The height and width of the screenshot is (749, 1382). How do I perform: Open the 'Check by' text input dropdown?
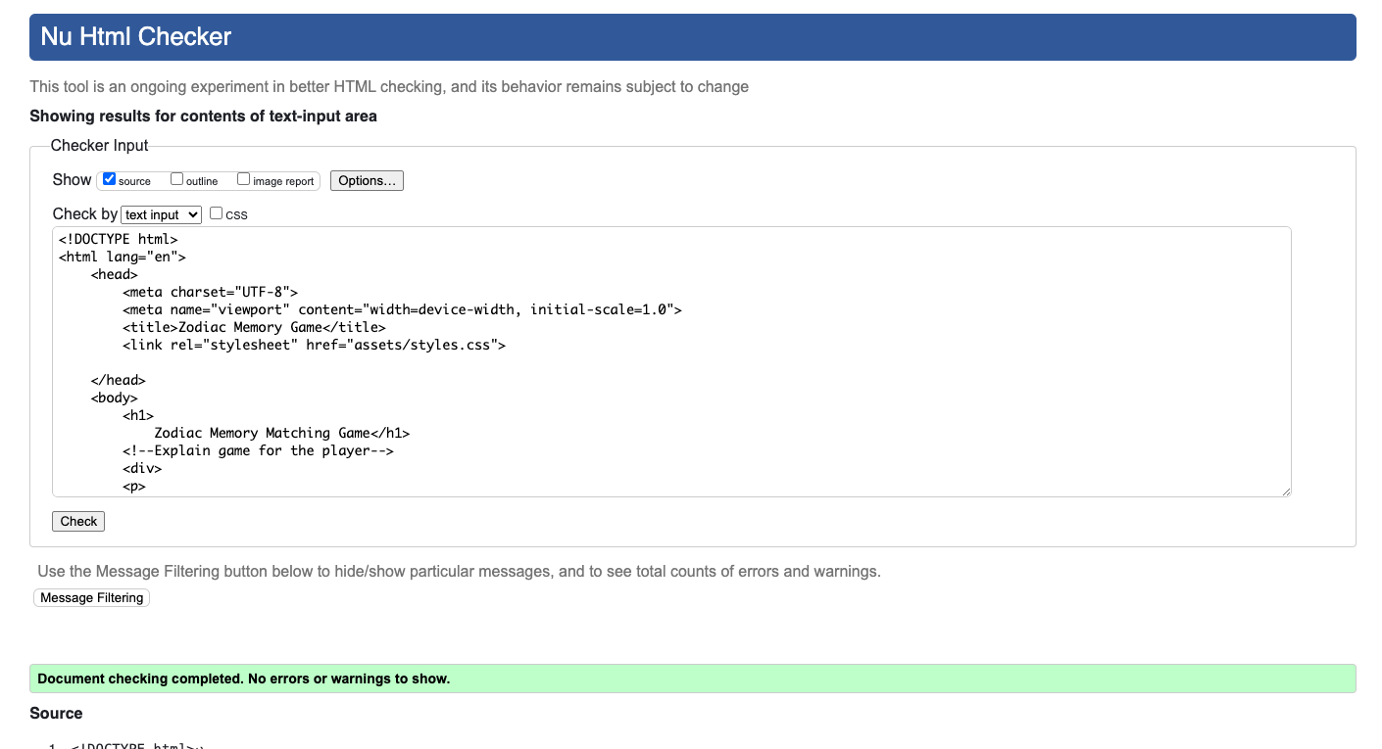point(161,214)
